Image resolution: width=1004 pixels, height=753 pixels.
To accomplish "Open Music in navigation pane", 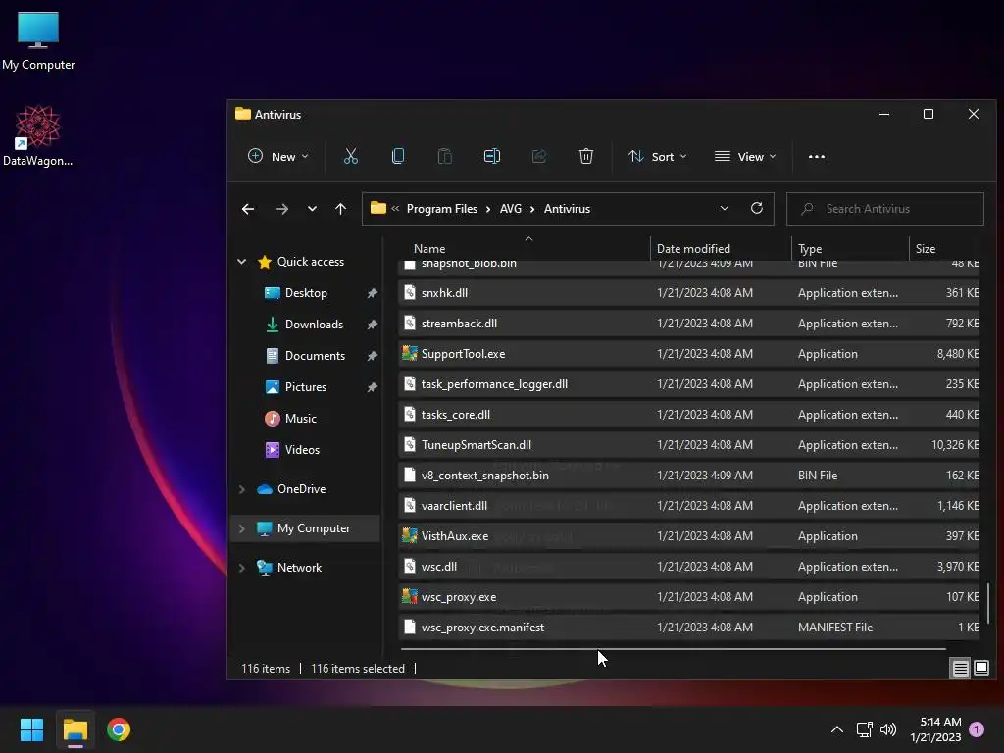I will click(300, 418).
